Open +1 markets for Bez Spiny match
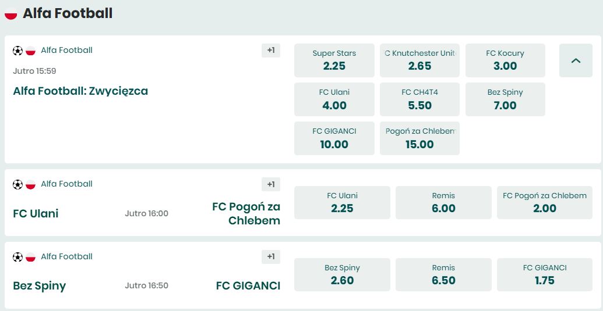This screenshot has height=311, width=603. (271, 257)
